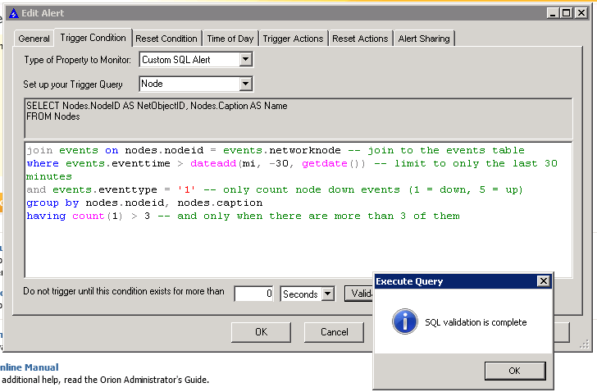
Task: Switch to the General tab
Action: click(x=34, y=39)
